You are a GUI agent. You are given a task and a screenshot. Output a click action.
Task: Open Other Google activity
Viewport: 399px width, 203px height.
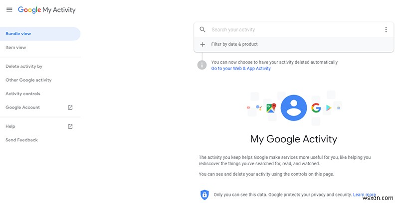(x=28, y=80)
